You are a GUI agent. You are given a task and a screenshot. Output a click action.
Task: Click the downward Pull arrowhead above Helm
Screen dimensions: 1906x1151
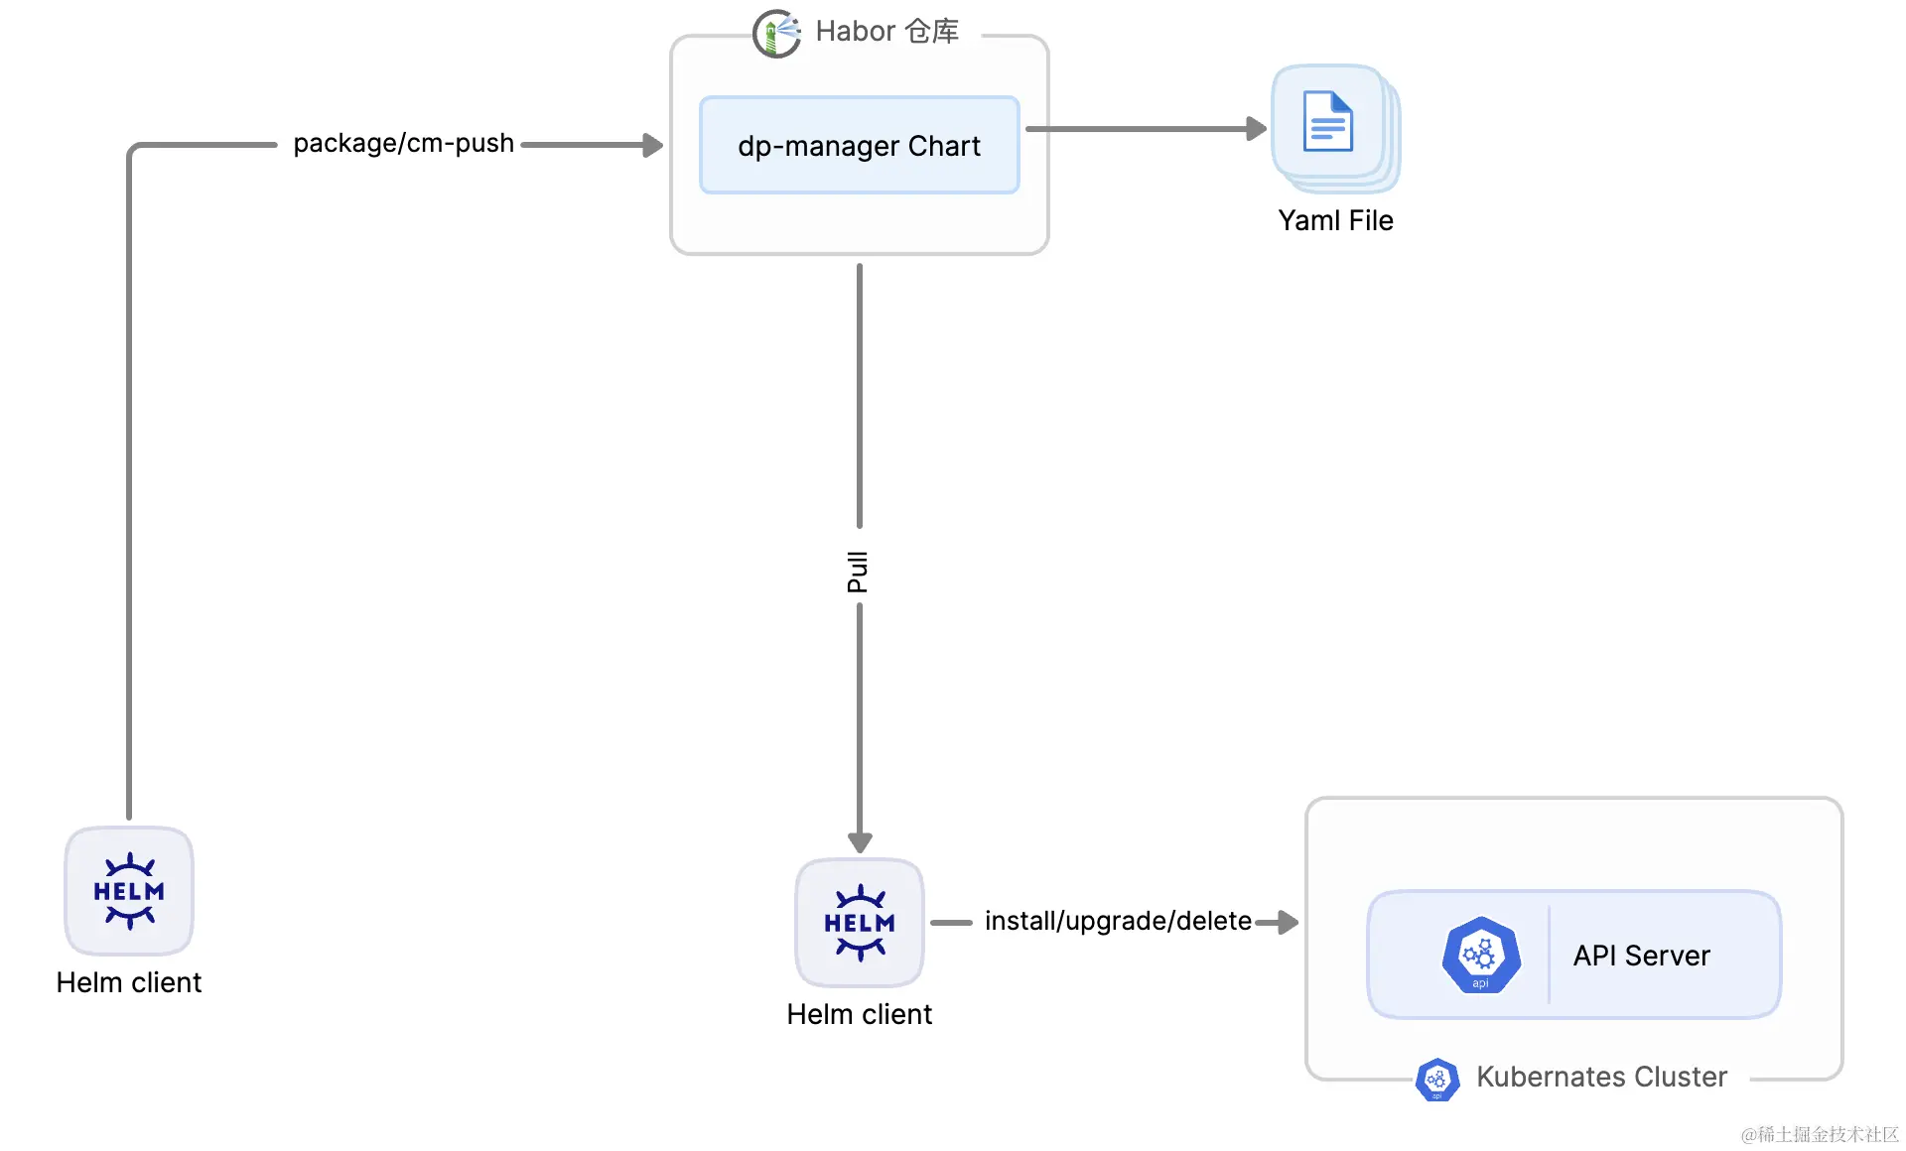860,842
